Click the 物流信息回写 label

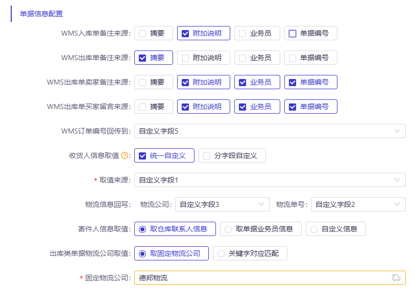coord(108,204)
